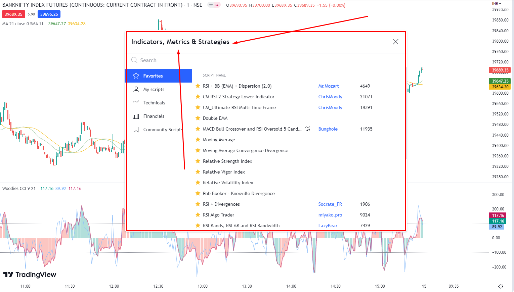Click the strategy icon on the MACD Bull Crossover row

(x=307, y=129)
